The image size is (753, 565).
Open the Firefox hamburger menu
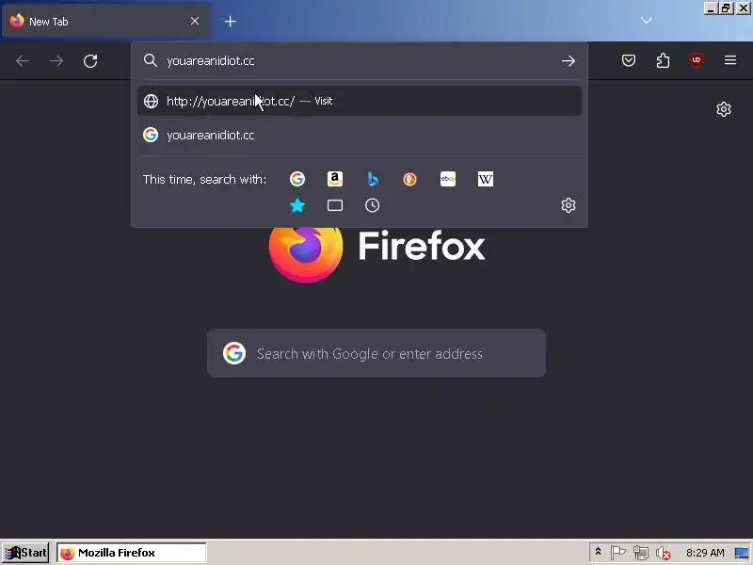tap(730, 60)
